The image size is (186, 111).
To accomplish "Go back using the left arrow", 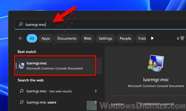I will (x=21, y=38).
